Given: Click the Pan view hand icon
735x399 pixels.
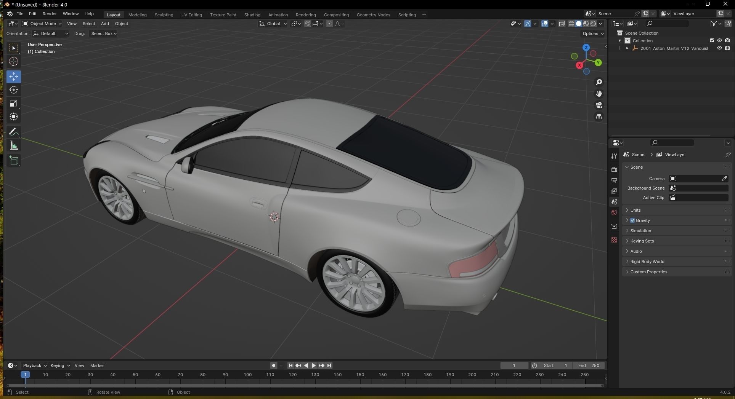Looking at the screenshot, I should pos(599,94).
